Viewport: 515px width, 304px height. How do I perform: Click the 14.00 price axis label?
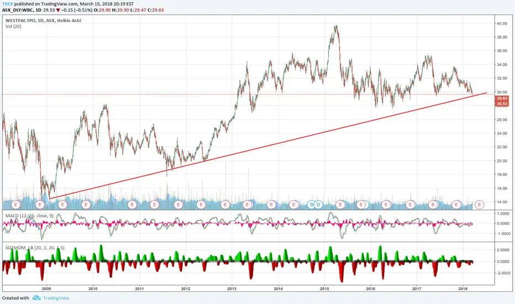502,202
